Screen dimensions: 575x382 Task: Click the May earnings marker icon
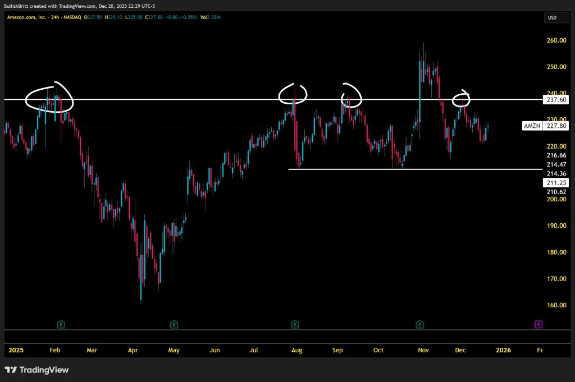click(x=174, y=324)
